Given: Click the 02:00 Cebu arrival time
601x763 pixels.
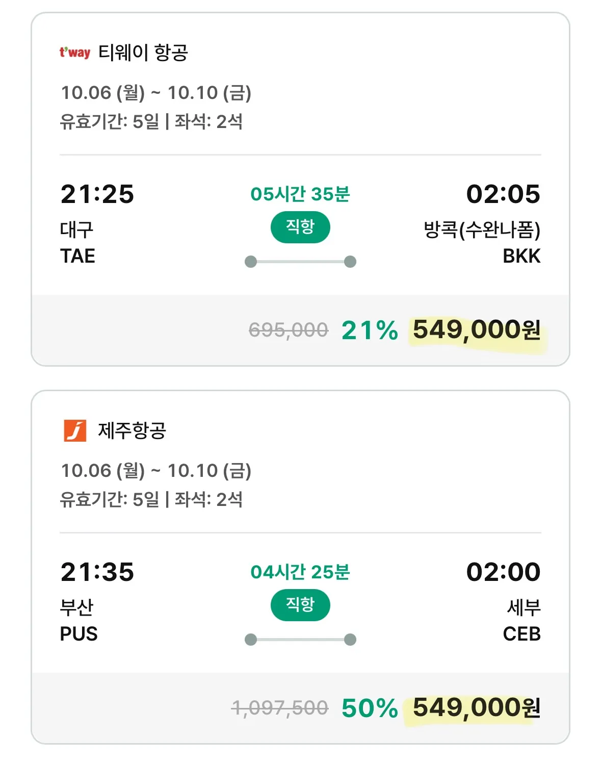Looking at the screenshot, I should point(503,572).
